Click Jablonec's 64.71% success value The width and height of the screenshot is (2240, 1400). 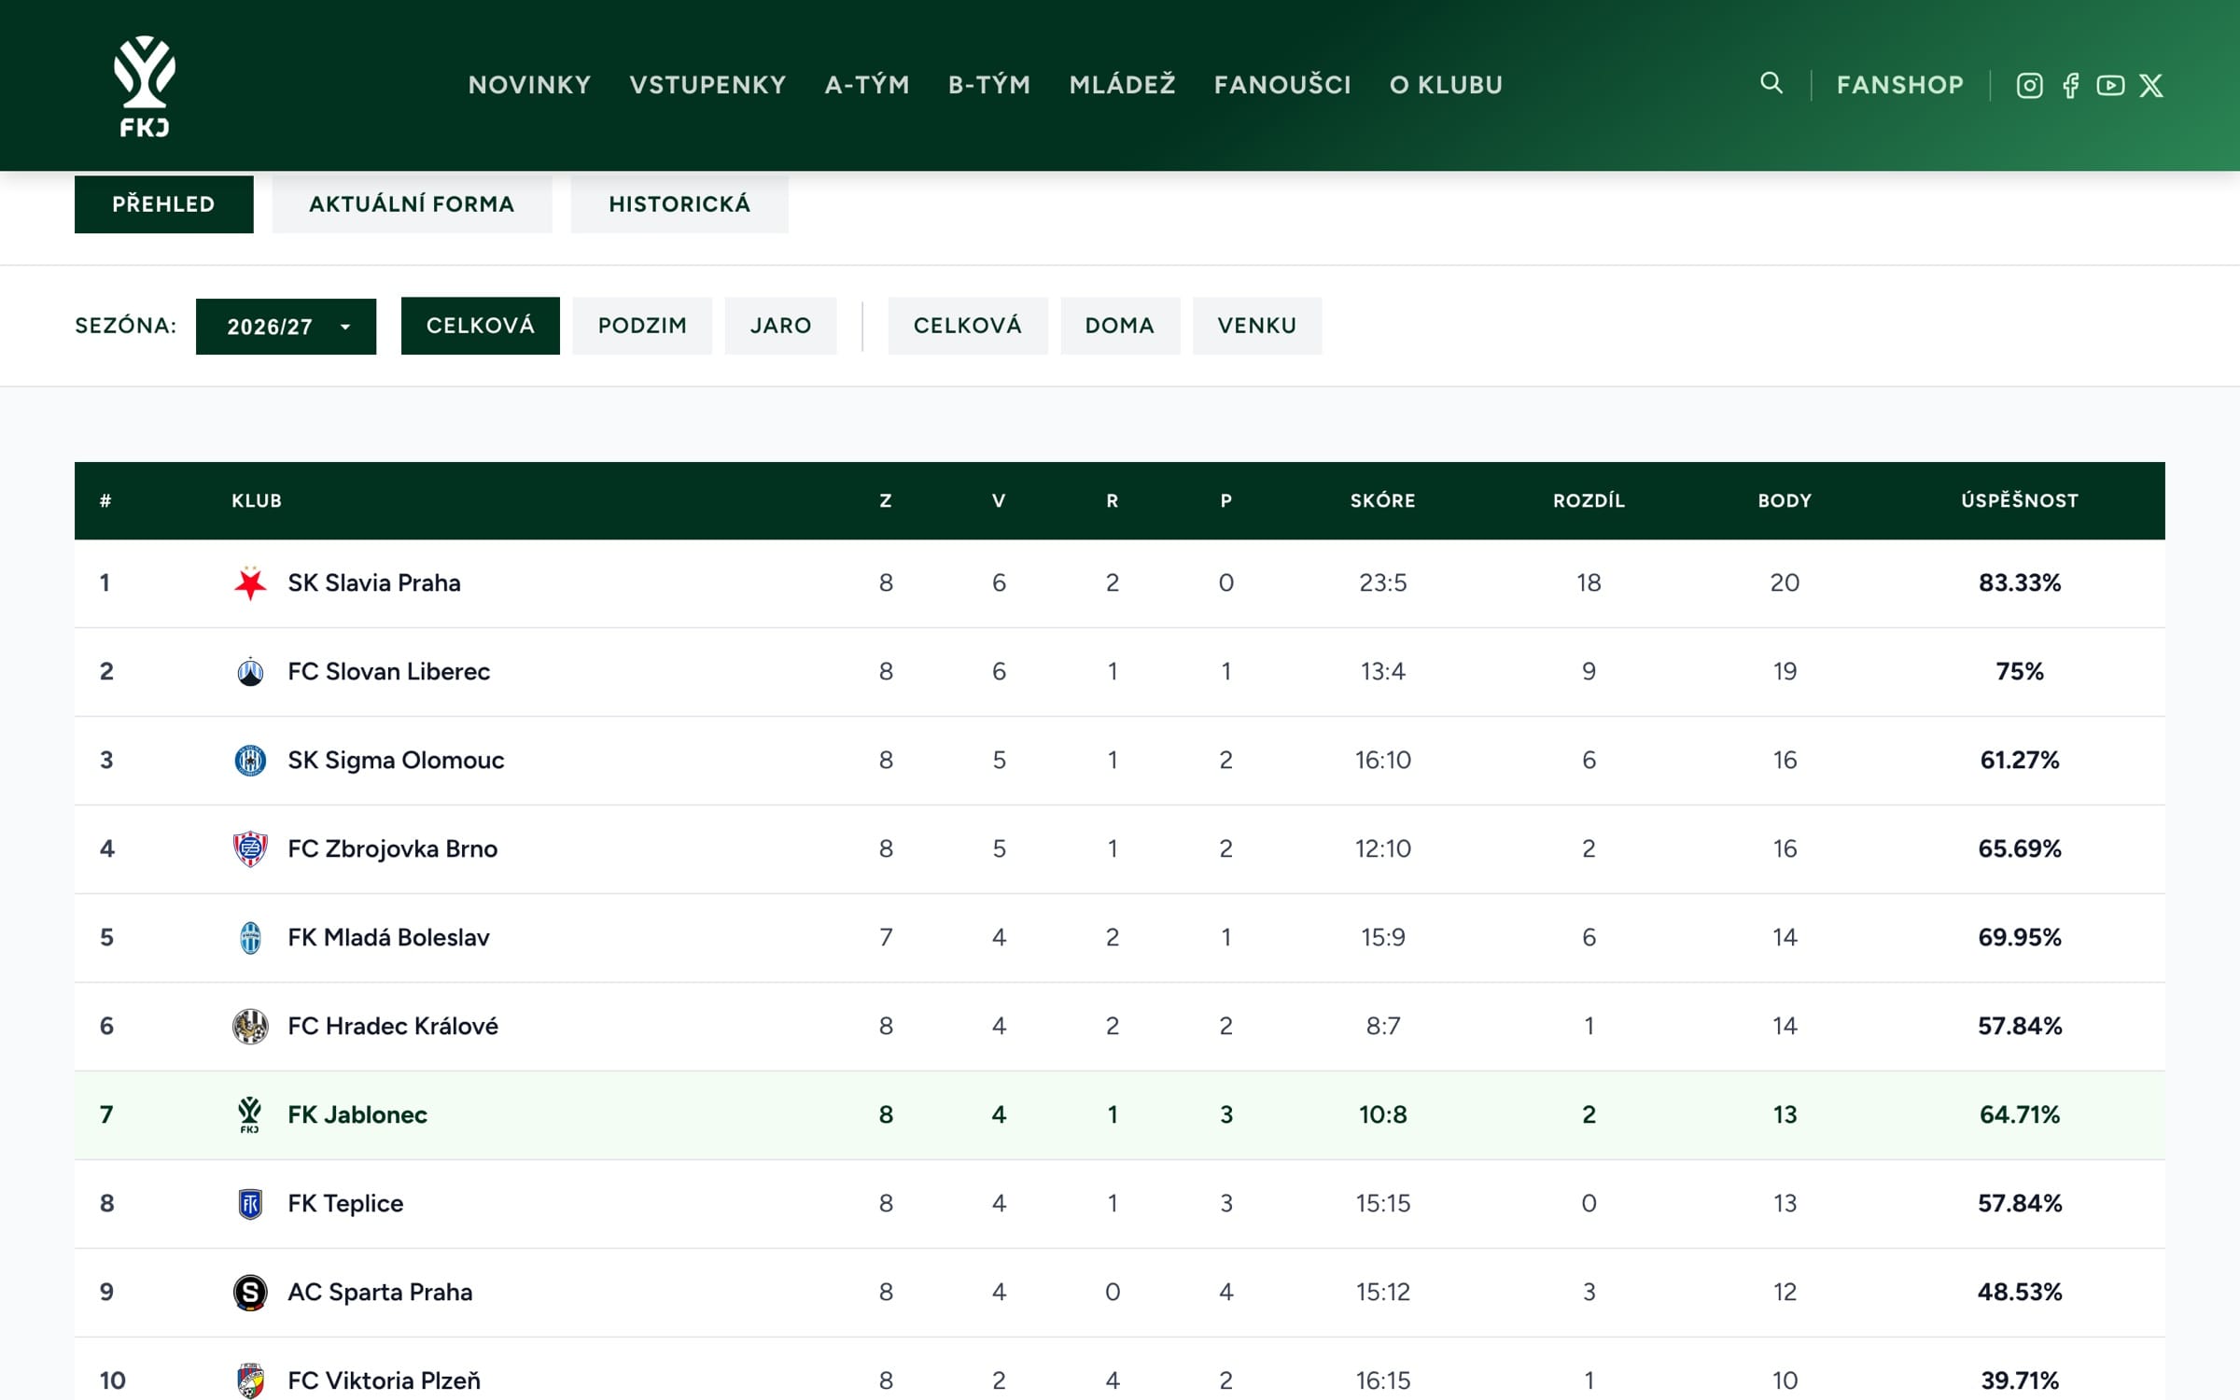pos(2020,1114)
